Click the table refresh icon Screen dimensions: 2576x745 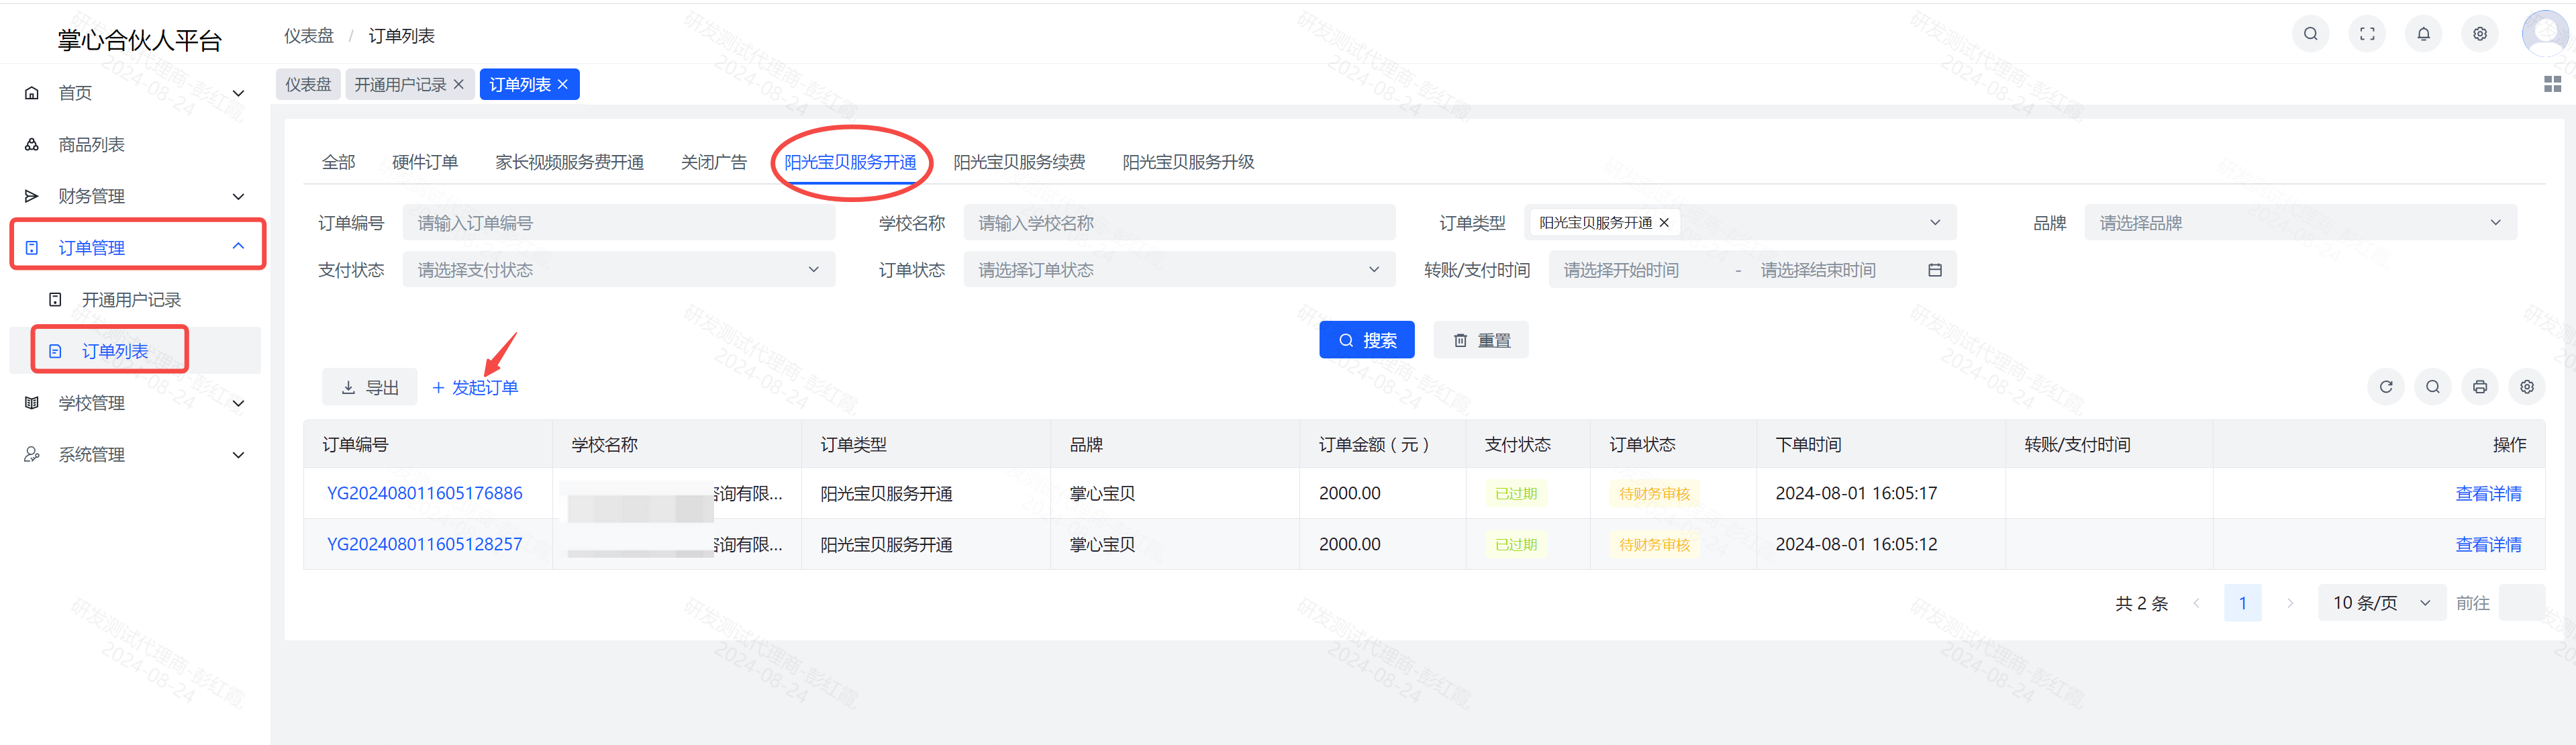(x=2385, y=387)
